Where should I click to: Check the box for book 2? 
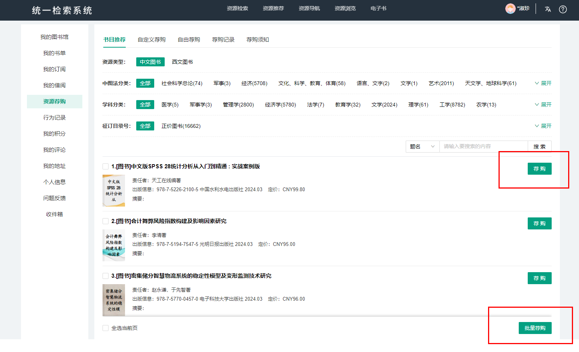coord(106,221)
